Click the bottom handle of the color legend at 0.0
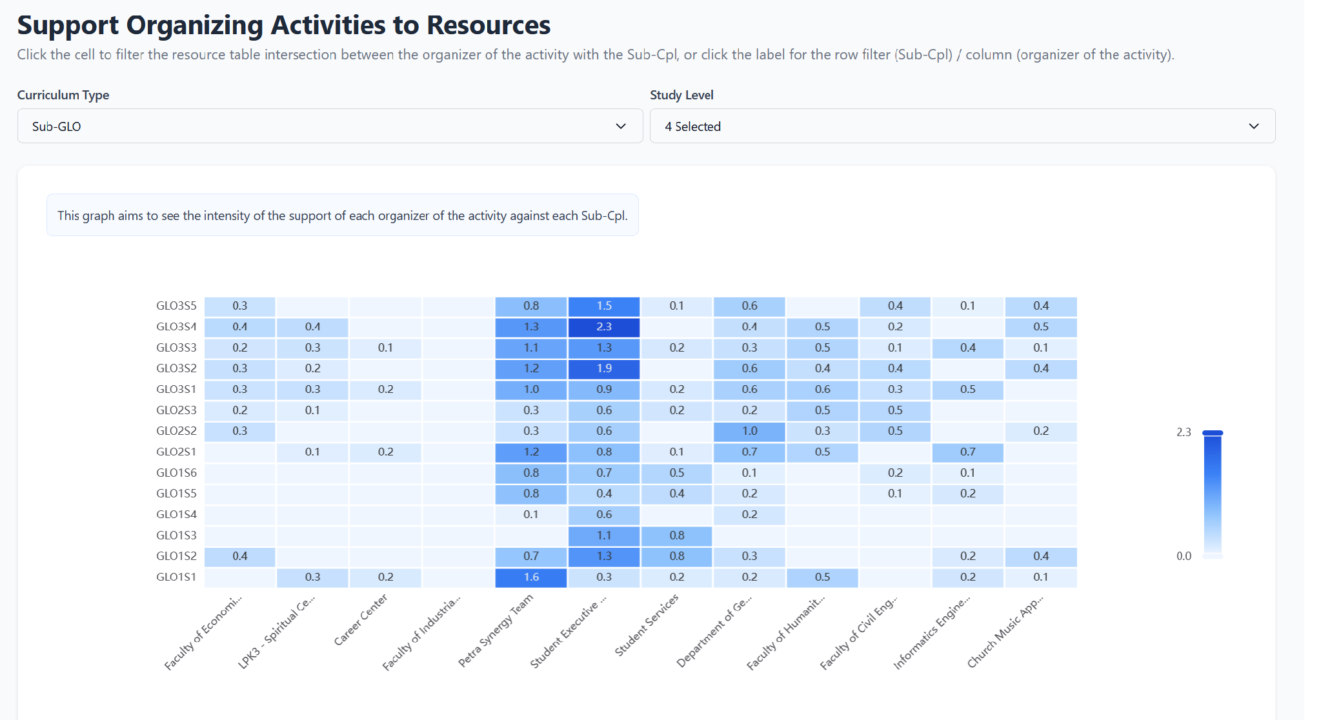1321x720 pixels. coord(1213,555)
